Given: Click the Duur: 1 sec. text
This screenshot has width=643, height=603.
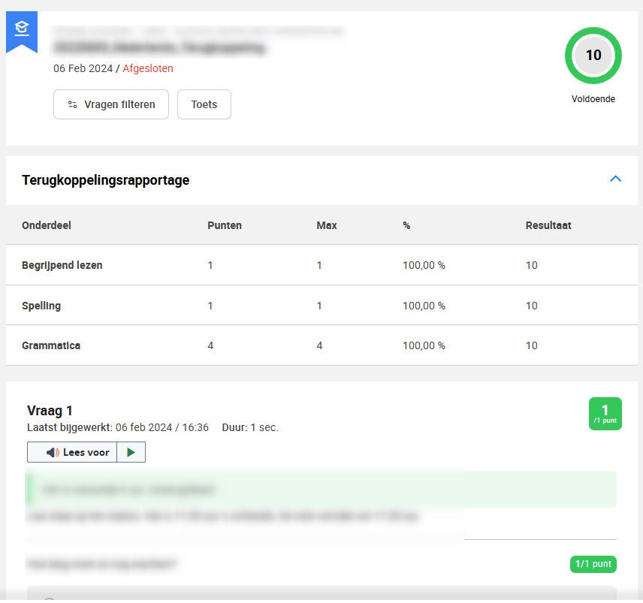Looking at the screenshot, I should pyautogui.click(x=250, y=427).
